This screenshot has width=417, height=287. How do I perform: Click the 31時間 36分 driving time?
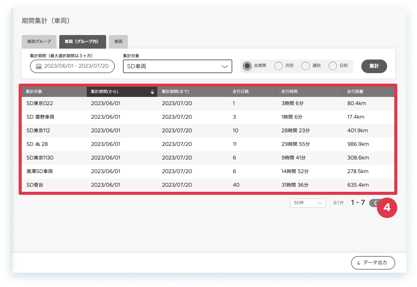[295, 185]
